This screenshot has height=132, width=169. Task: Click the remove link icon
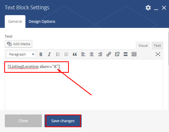[x=117, y=54]
